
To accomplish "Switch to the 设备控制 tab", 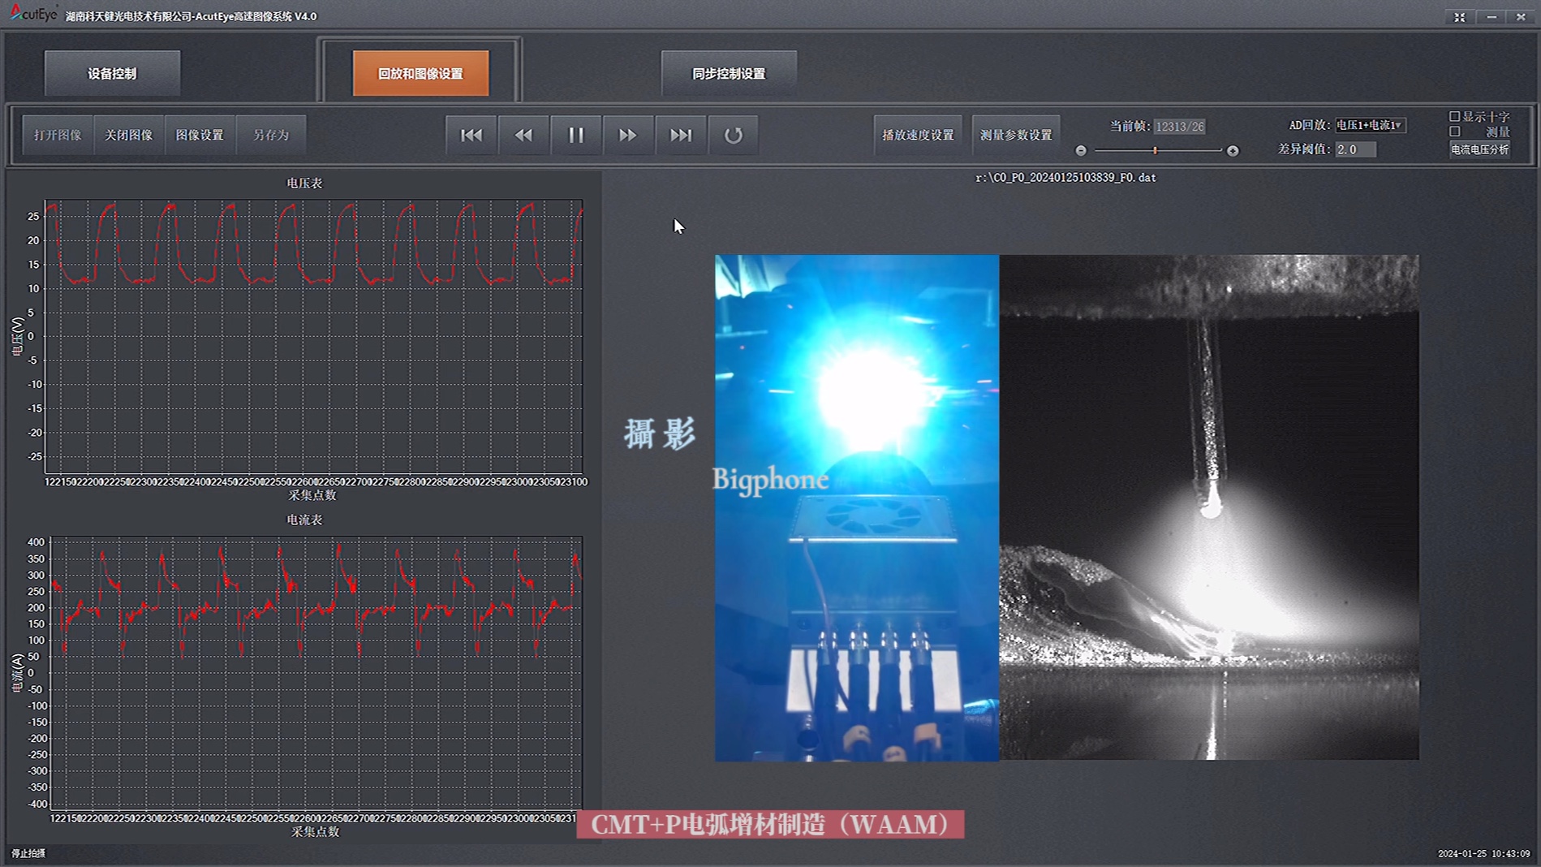I will point(112,73).
